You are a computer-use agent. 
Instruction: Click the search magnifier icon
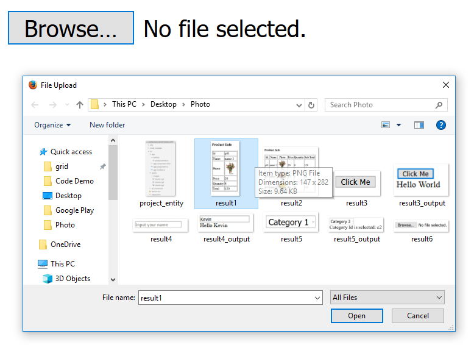[x=439, y=105]
